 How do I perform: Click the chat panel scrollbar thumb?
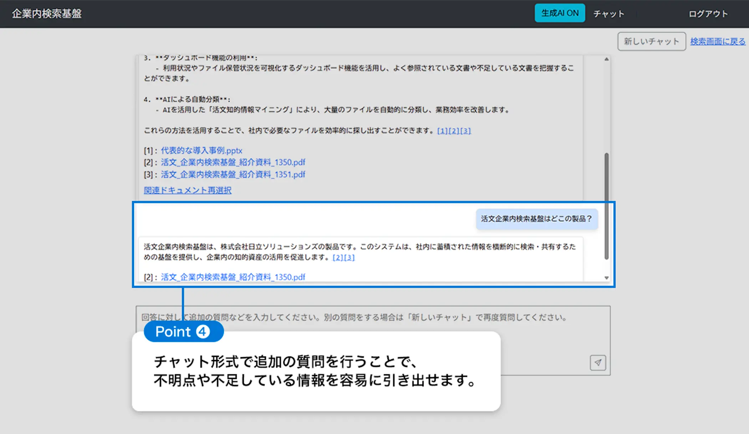click(x=606, y=207)
